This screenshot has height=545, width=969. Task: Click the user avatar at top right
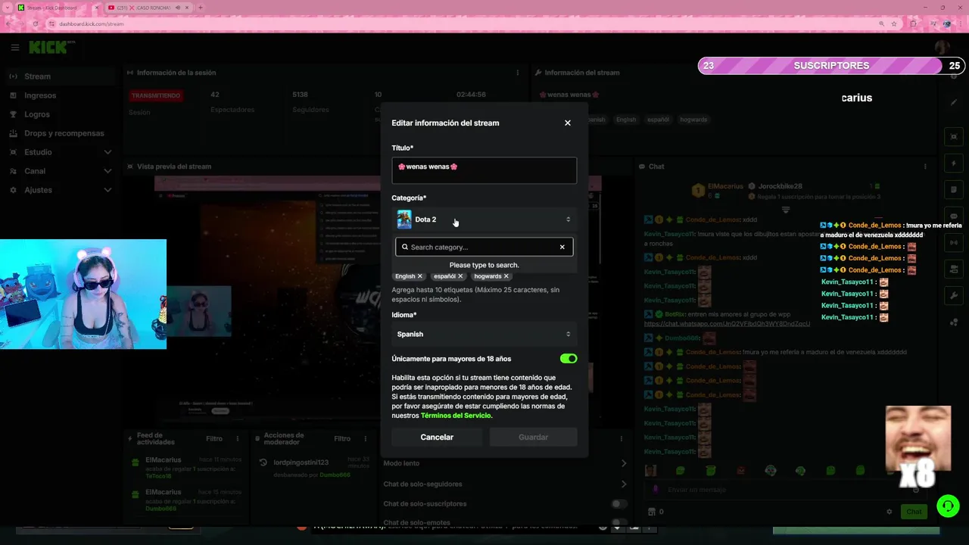(943, 47)
